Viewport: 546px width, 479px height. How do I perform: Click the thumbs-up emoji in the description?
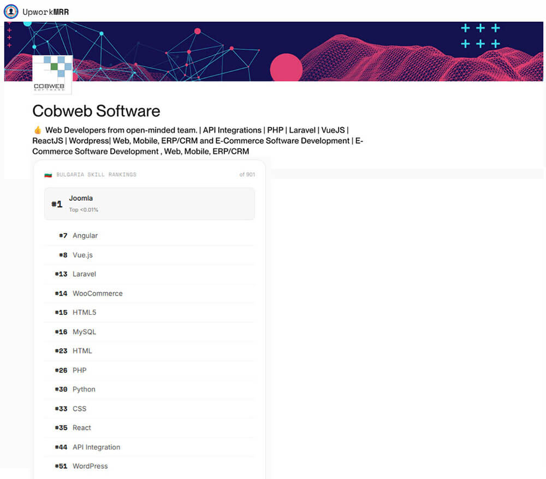[x=38, y=130]
